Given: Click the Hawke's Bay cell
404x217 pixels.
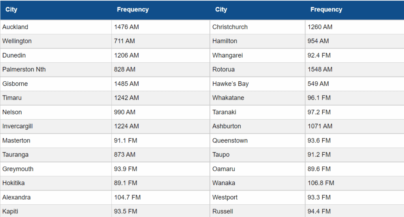Looking at the screenshot, I should pyautogui.click(x=230, y=84).
